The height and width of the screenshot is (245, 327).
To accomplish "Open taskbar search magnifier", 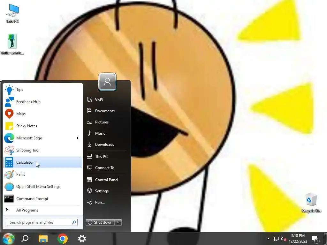I will coord(25,239).
